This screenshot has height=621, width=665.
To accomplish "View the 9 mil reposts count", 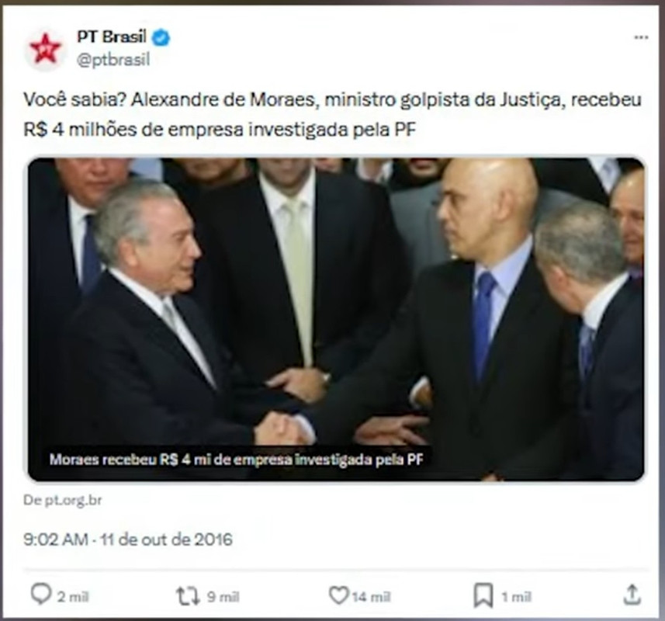I will (x=223, y=597).
